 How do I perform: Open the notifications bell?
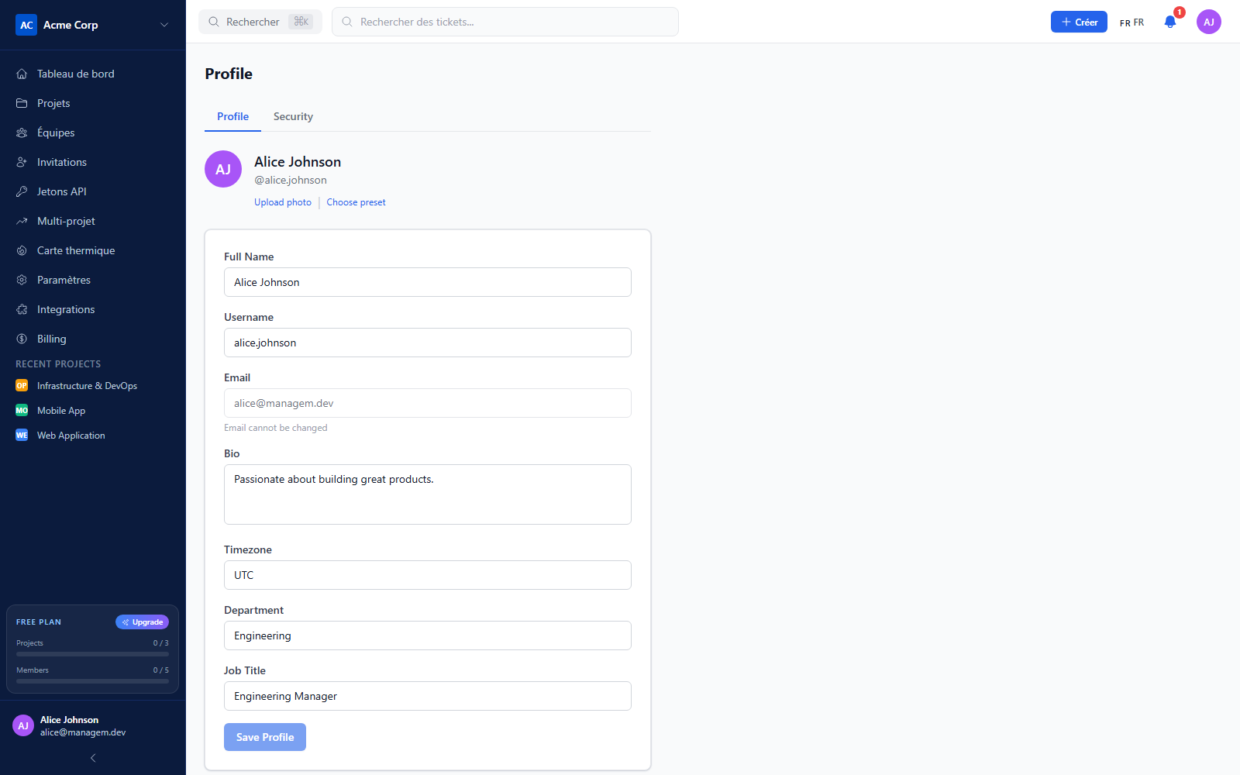tap(1170, 22)
